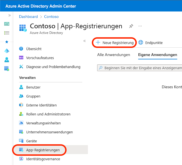
Task: Click the Favorites star icon
Action: click(7, 42)
